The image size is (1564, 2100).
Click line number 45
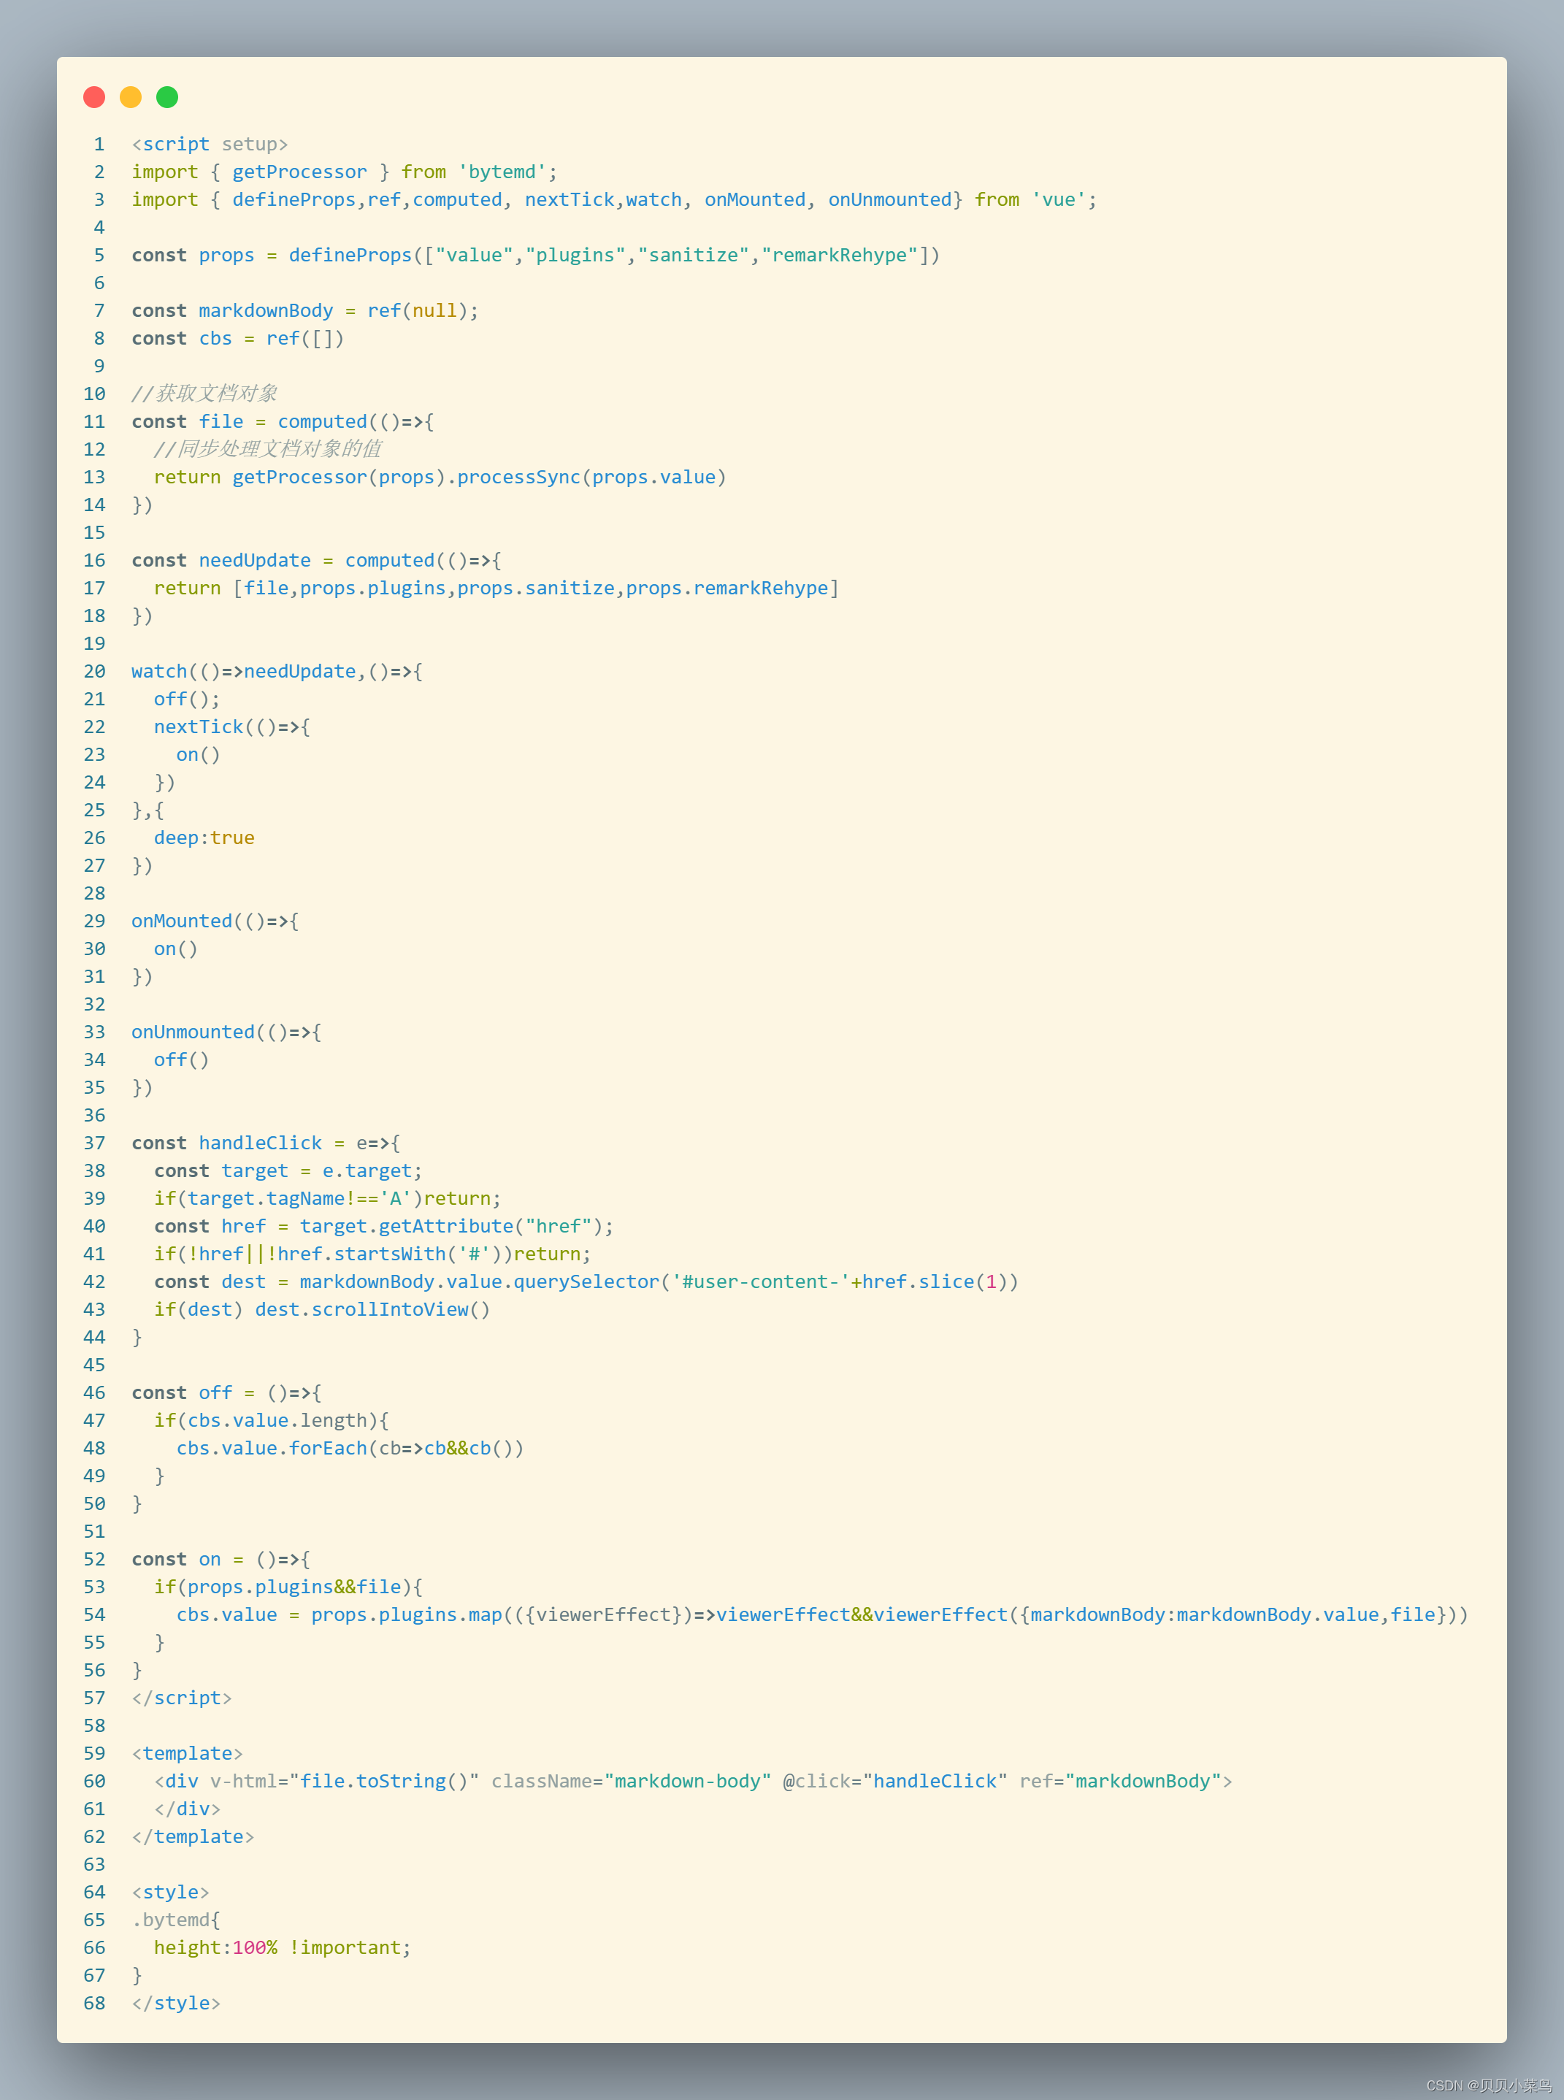pos(95,1365)
